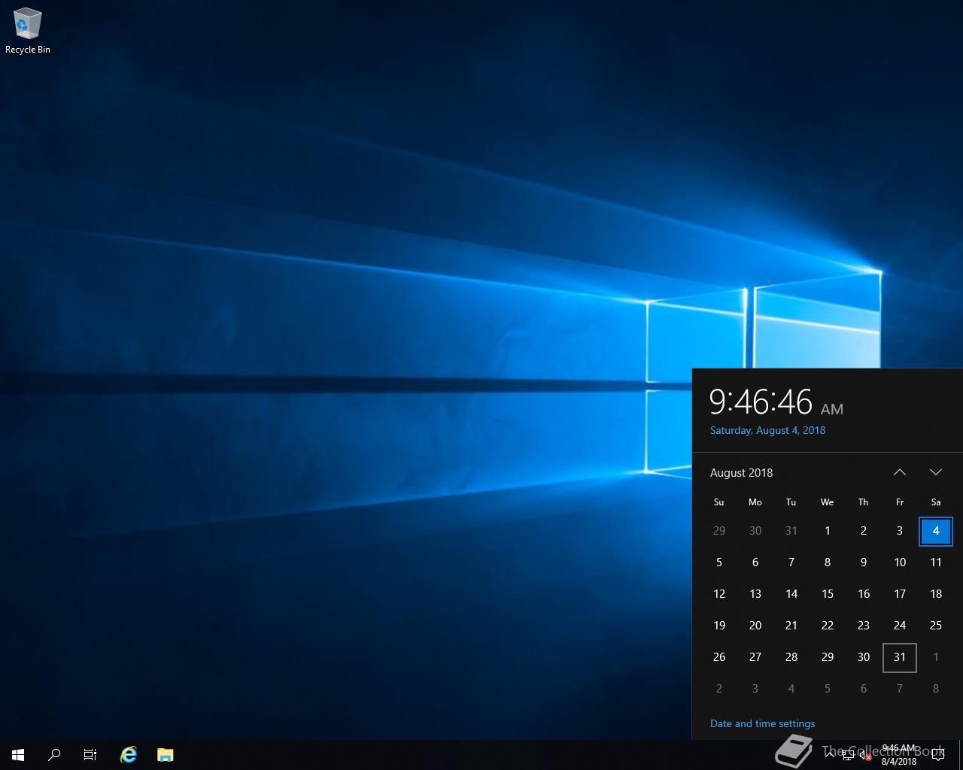Image resolution: width=963 pixels, height=770 pixels.
Task: Select the boxed August 31 in calendar
Action: [900, 657]
